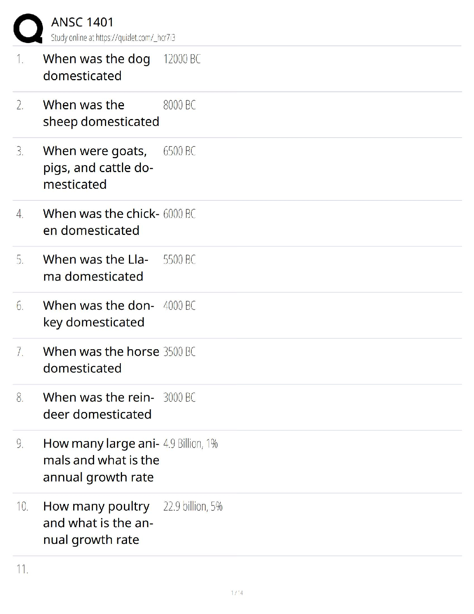Click the 4.9 Billion, 1% answer
474x614 pixels.
[190, 443]
